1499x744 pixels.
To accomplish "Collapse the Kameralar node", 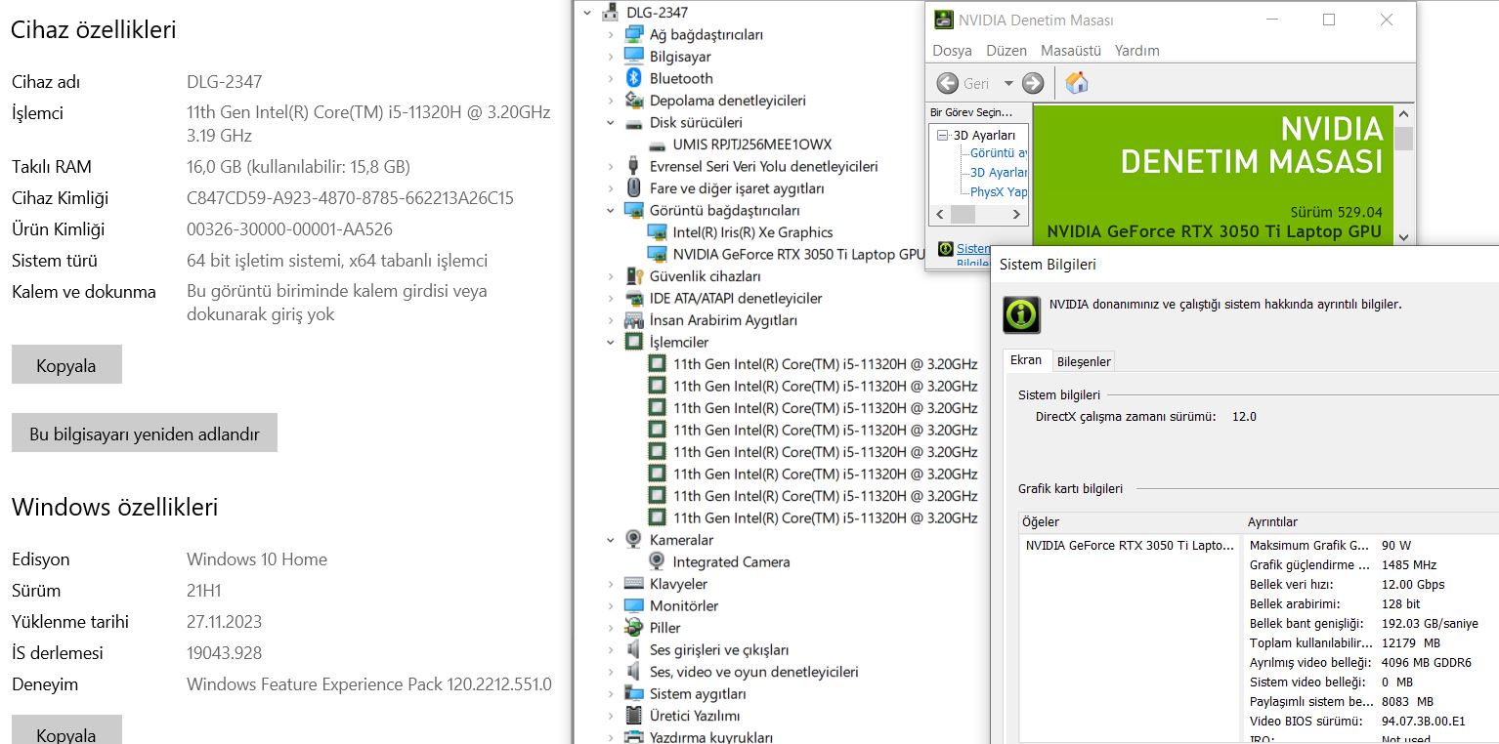I will pos(611,540).
